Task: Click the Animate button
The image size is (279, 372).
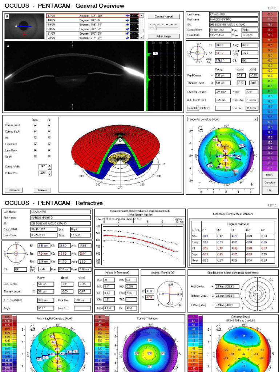Action: [x=42, y=190]
